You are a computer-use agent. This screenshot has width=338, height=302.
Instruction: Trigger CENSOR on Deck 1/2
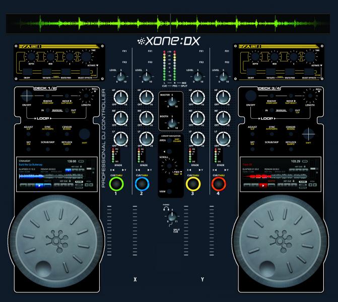(x=67, y=134)
